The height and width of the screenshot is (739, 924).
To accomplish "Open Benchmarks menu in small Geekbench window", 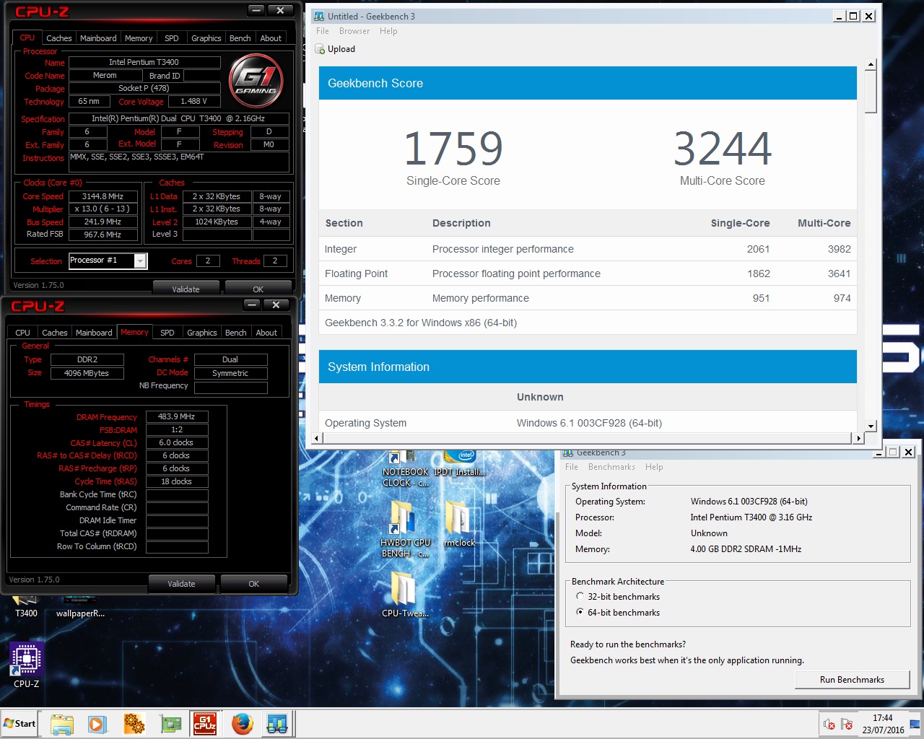I will [x=611, y=467].
